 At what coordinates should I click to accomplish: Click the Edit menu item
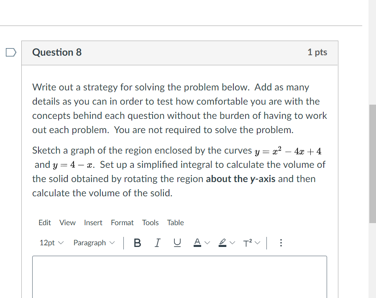click(x=44, y=223)
